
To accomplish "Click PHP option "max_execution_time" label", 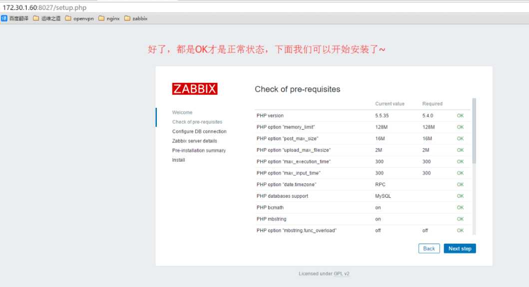I will (x=293, y=161).
